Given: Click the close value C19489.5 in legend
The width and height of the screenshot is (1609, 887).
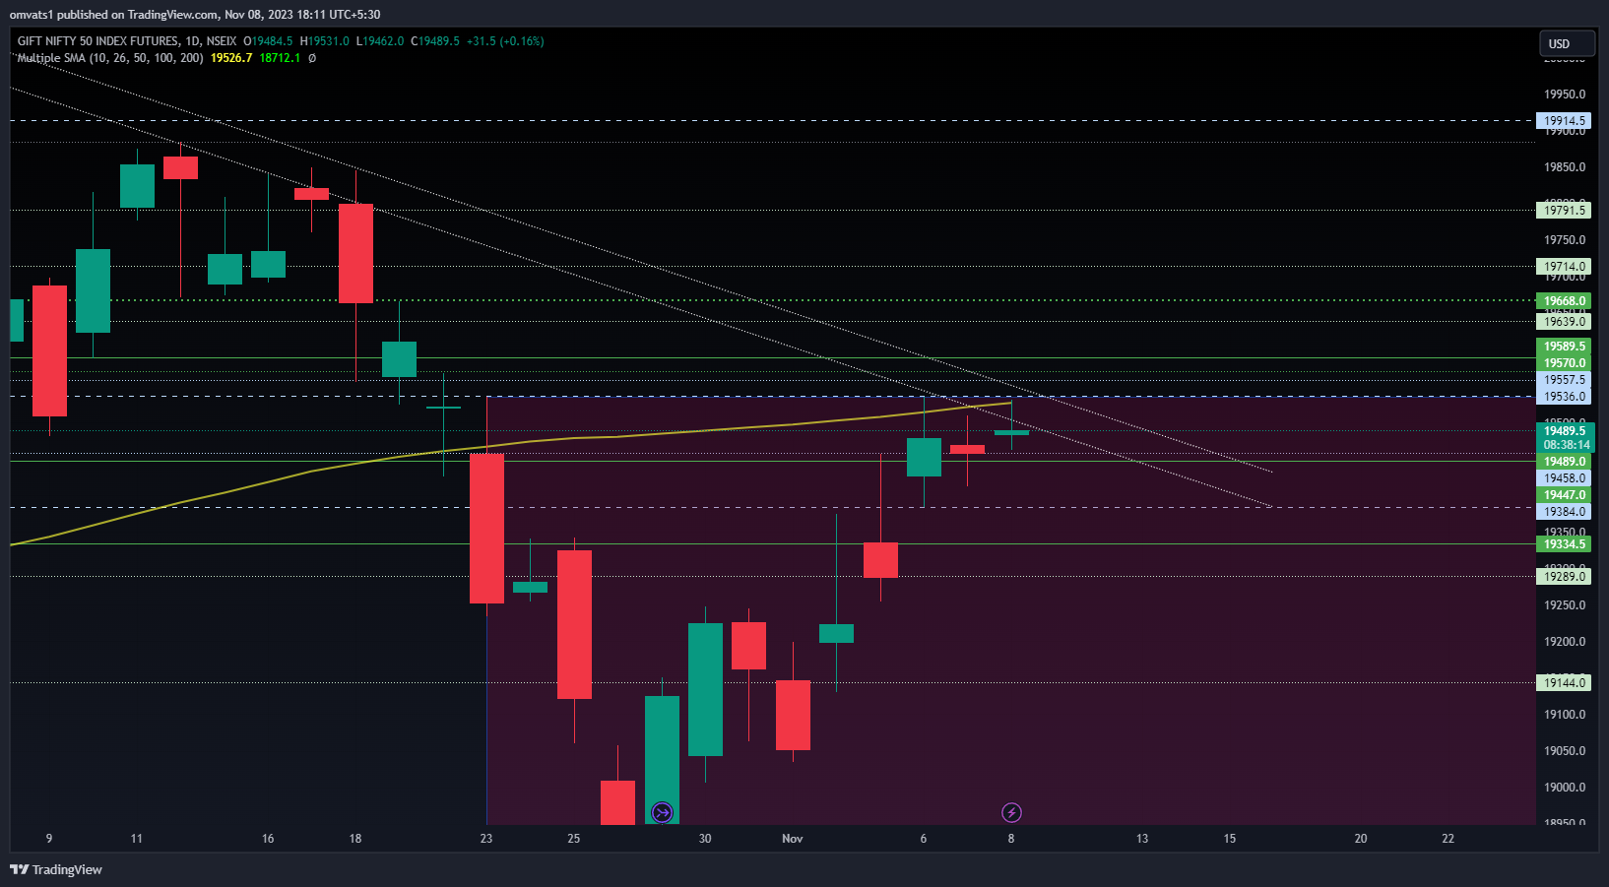Looking at the screenshot, I should click(x=435, y=41).
